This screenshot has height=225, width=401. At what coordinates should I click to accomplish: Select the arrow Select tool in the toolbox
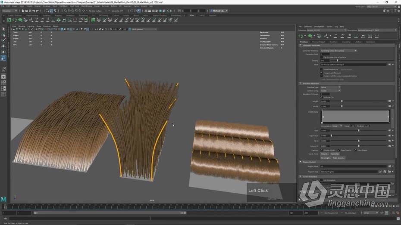click(3, 28)
